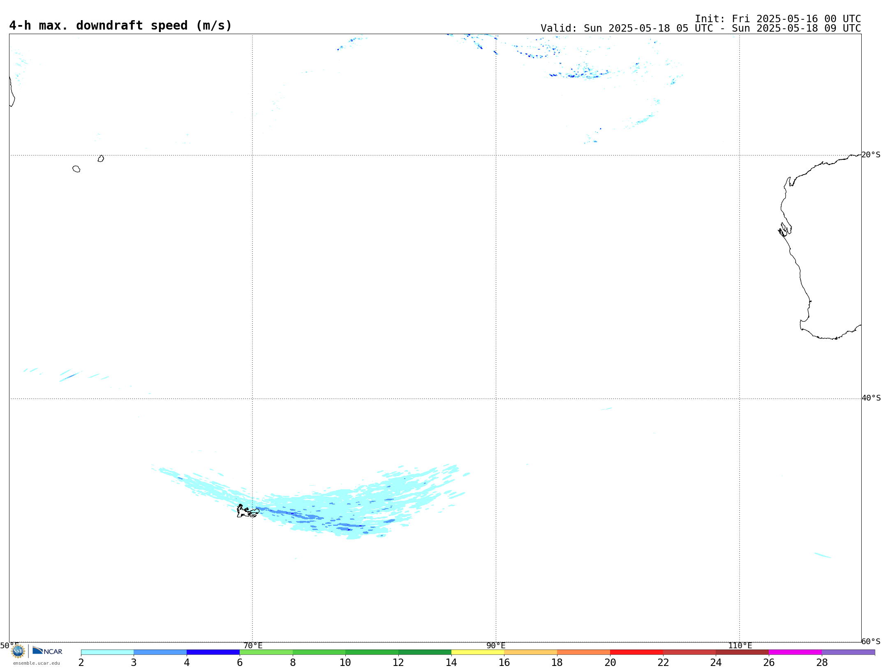This screenshot has height=668, width=888.
Task: Click the Kerguelen island outline near 70°E
Action: point(248,511)
